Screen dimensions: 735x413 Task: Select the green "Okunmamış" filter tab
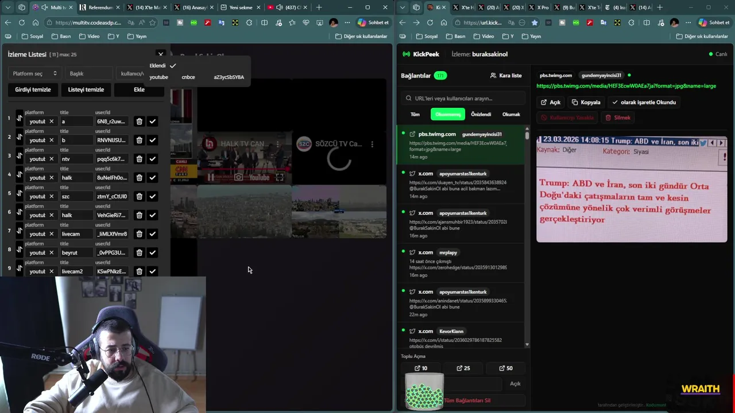(x=448, y=114)
